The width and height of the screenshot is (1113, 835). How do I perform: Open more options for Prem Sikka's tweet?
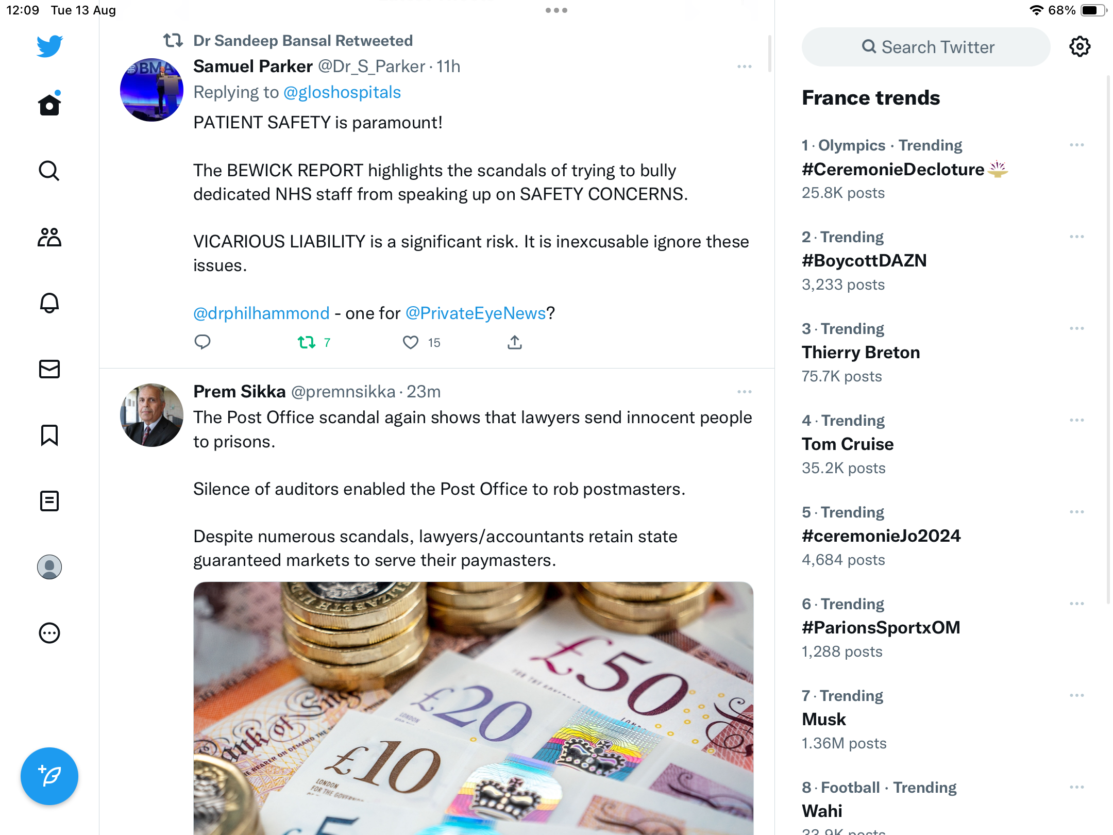point(745,392)
